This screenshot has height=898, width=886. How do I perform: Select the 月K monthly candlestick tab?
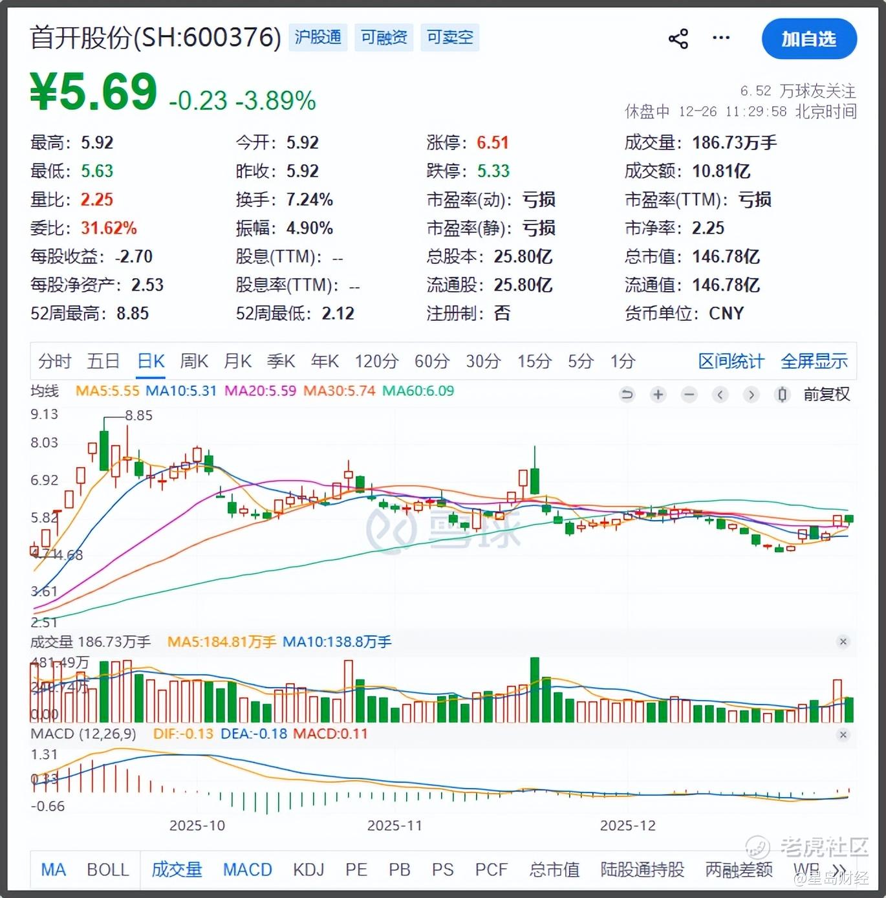click(237, 361)
